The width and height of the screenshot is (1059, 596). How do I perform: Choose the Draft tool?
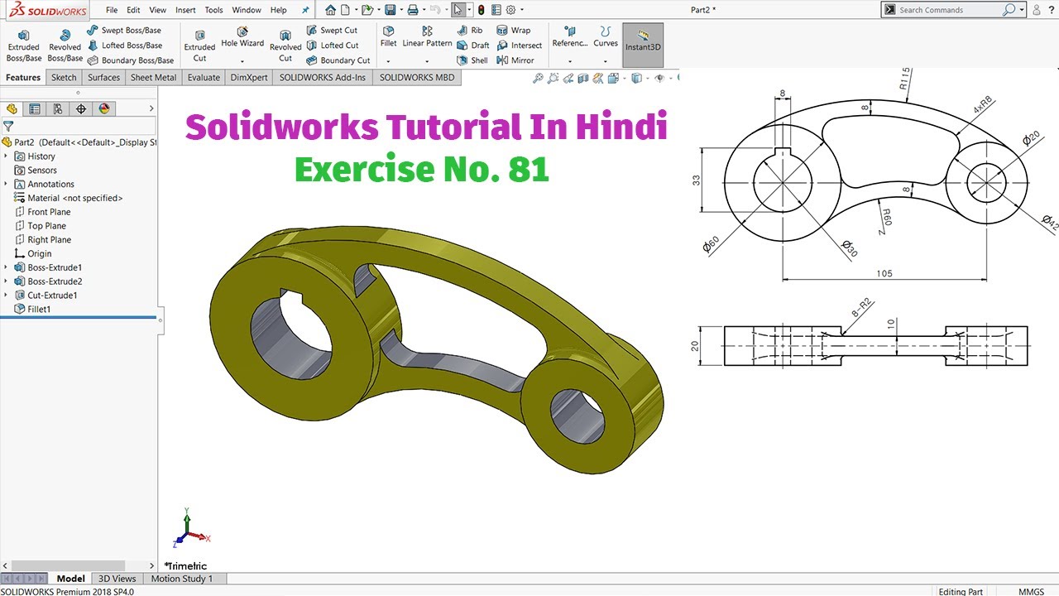point(473,46)
